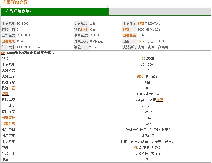The image size is (212, 163).
Task: Click SP link in the SP1500H望远镜测距仪 heading
Action: click(3, 53)
